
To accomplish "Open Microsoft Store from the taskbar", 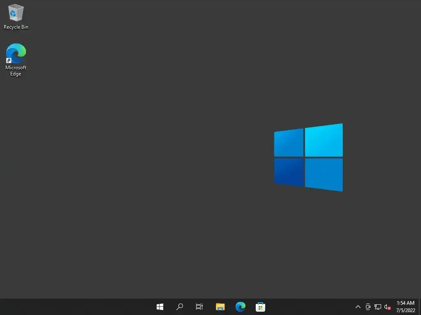I will [x=260, y=307].
